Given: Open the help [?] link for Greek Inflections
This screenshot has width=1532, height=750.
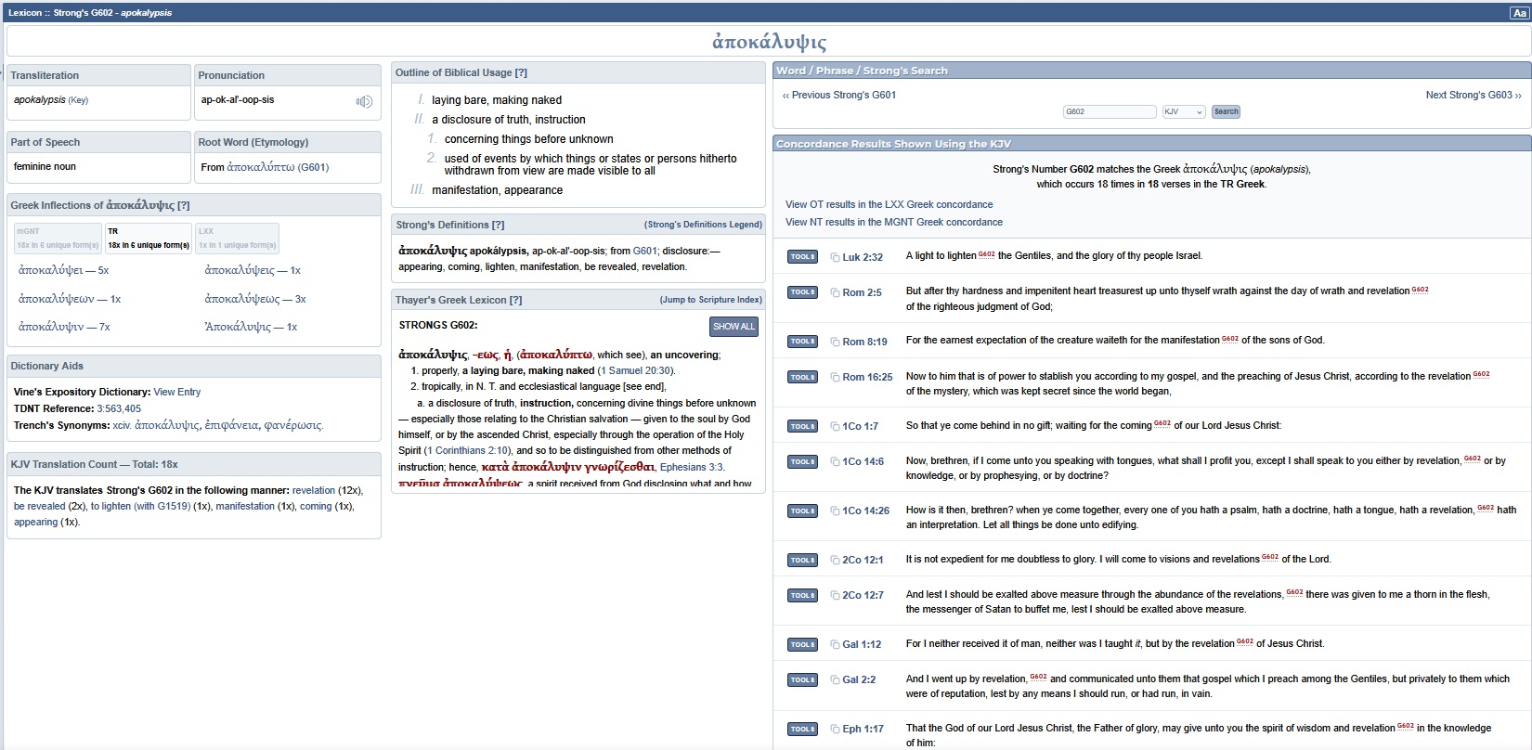Looking at the screenshot, I should (183, 205).
